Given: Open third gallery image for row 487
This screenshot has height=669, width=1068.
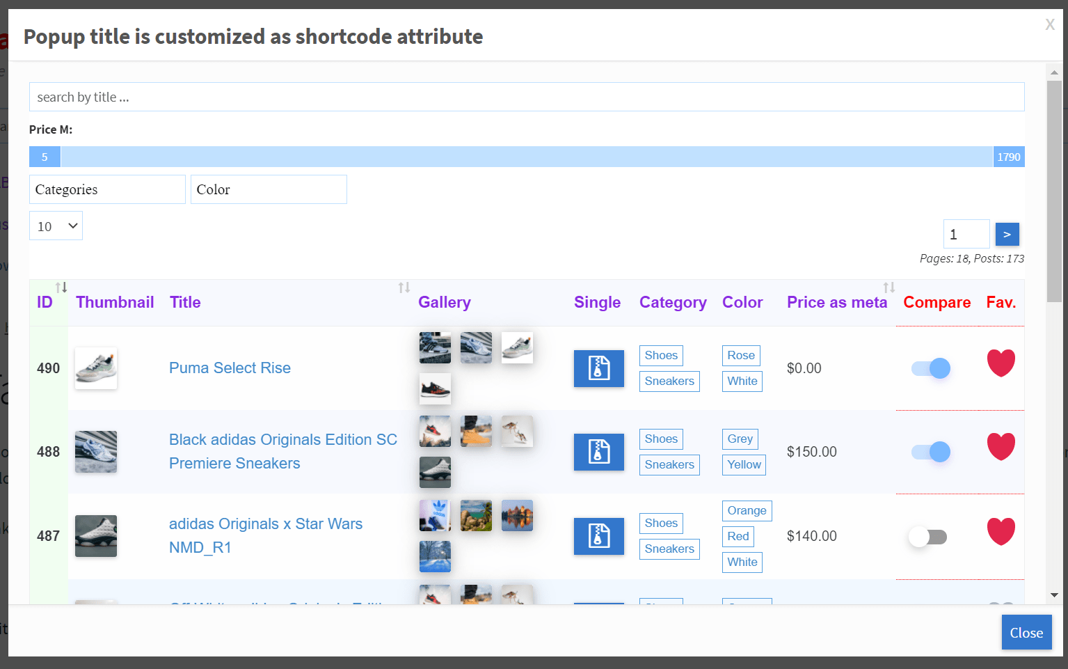Looking at the screenshot, I should pyautogui.click(x=517, y=515).
